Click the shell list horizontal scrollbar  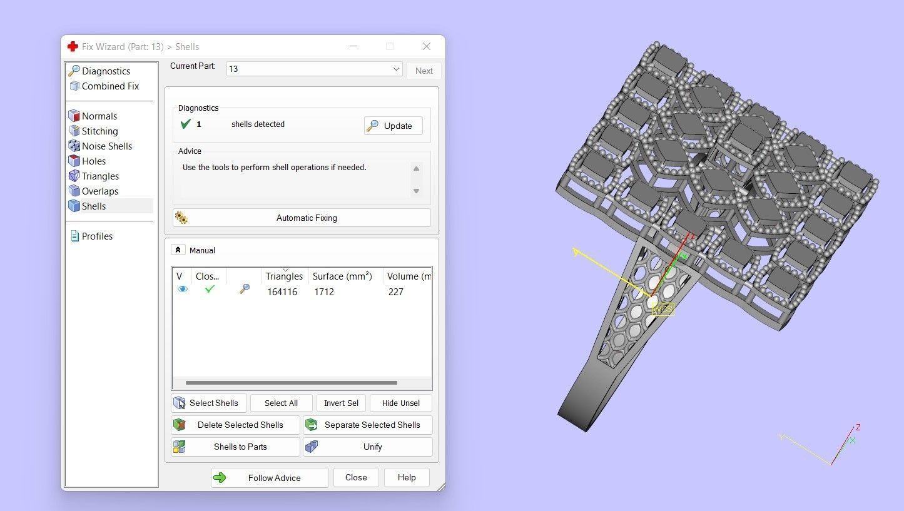[x=292, y=383]
